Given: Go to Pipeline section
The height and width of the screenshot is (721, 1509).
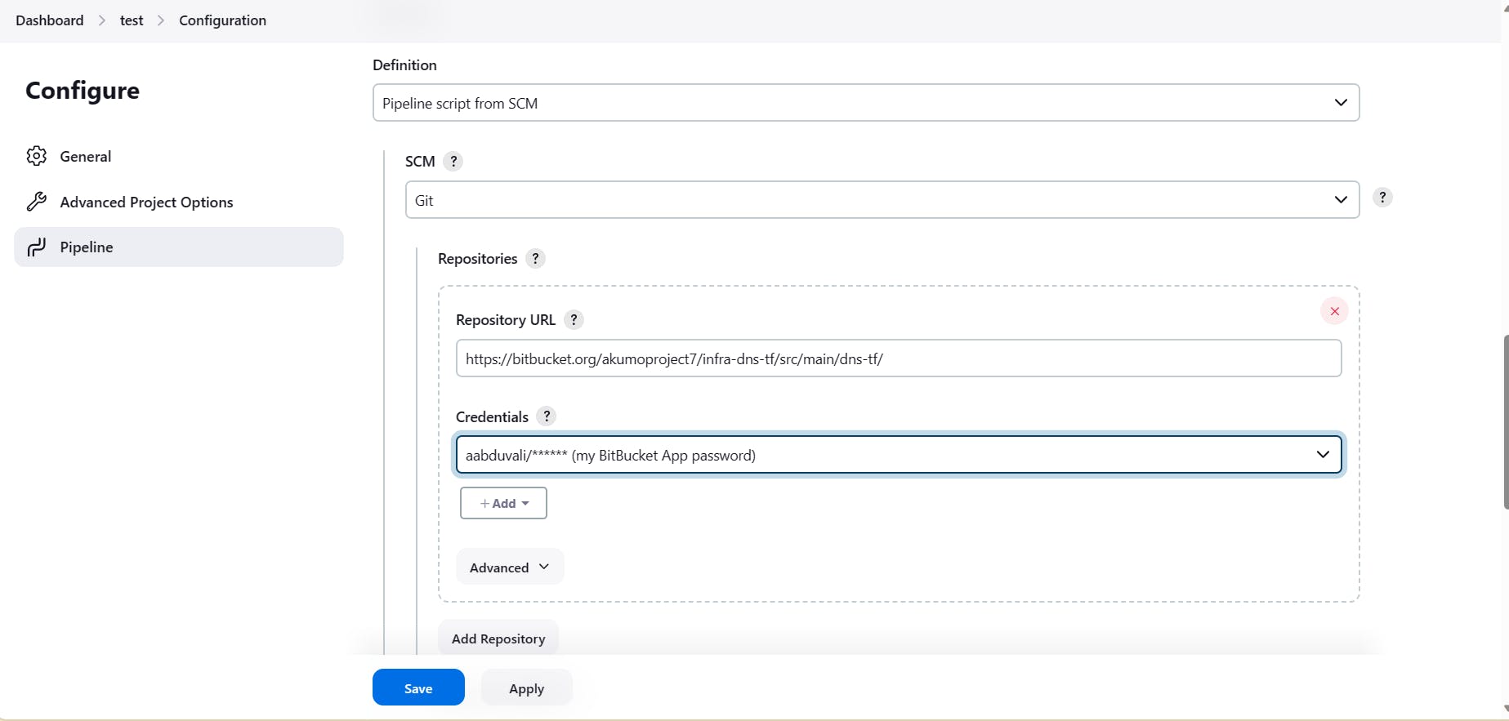Looking at the screenshot, I should point(179,247).
